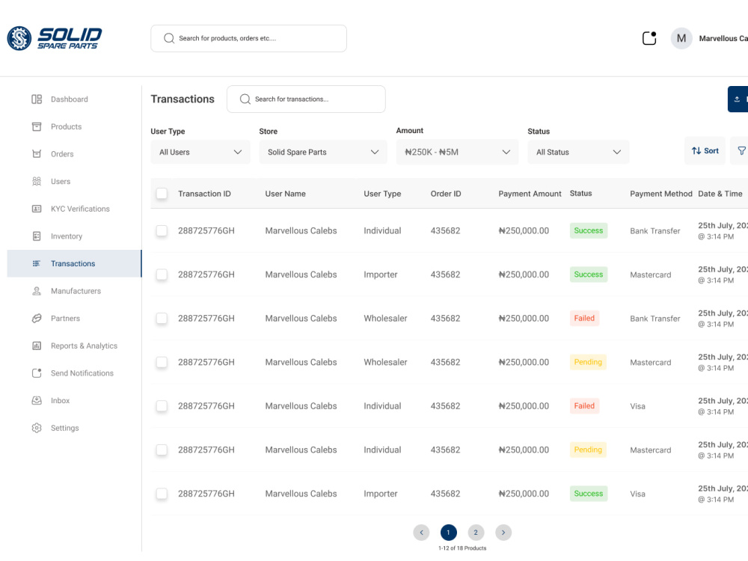Click the Settings gear icon
This screenshot has height=561, width=748.
pos(37,428)
